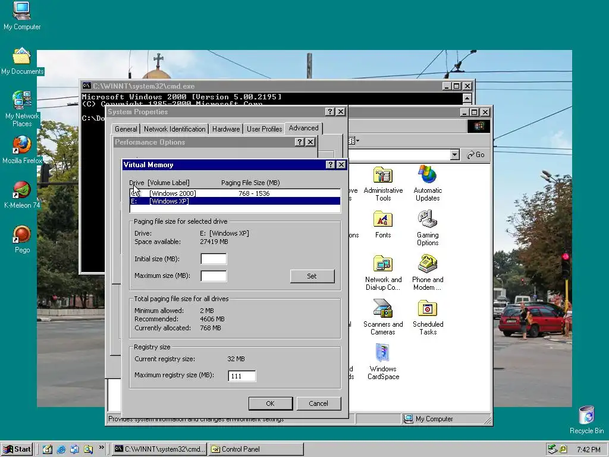The image size is (609, 457).
Task: Expand quick launch overflow chevron
Action: tap(101, 447)
